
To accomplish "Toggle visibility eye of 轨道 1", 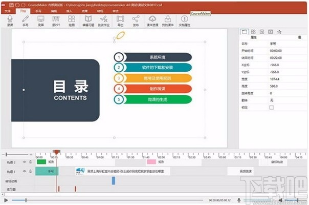I will tap(25, 171).
